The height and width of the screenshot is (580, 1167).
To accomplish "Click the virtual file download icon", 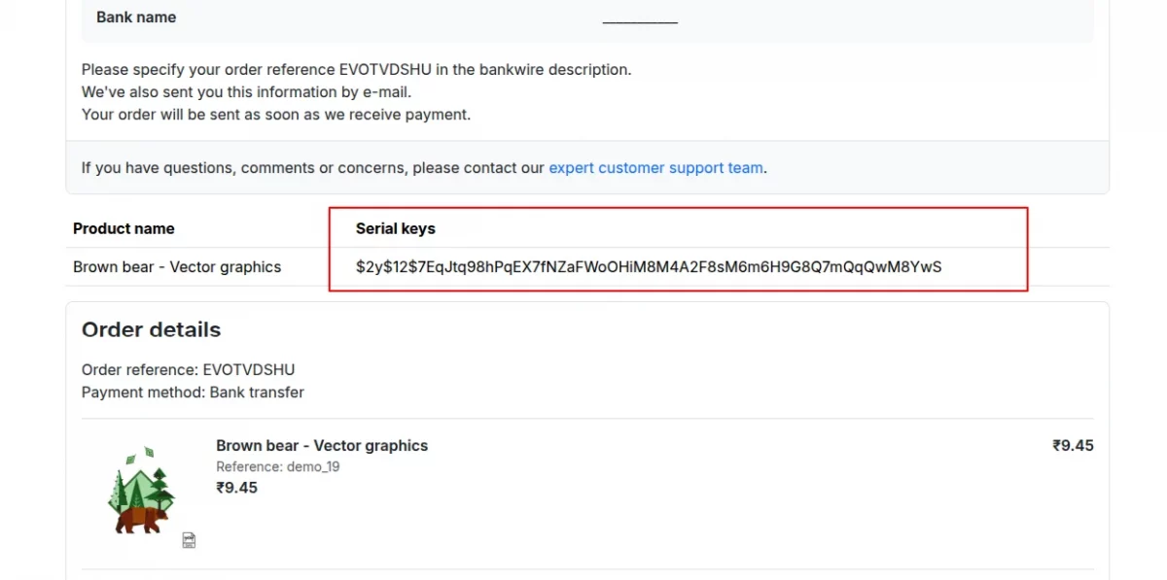I will tap(190, 539).
